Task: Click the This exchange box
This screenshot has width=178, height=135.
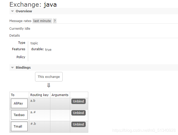Action: [49, 77]
